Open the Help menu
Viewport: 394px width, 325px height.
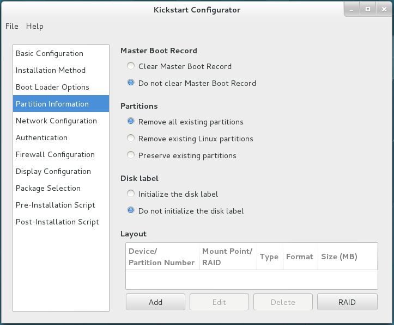click(34, 26)
